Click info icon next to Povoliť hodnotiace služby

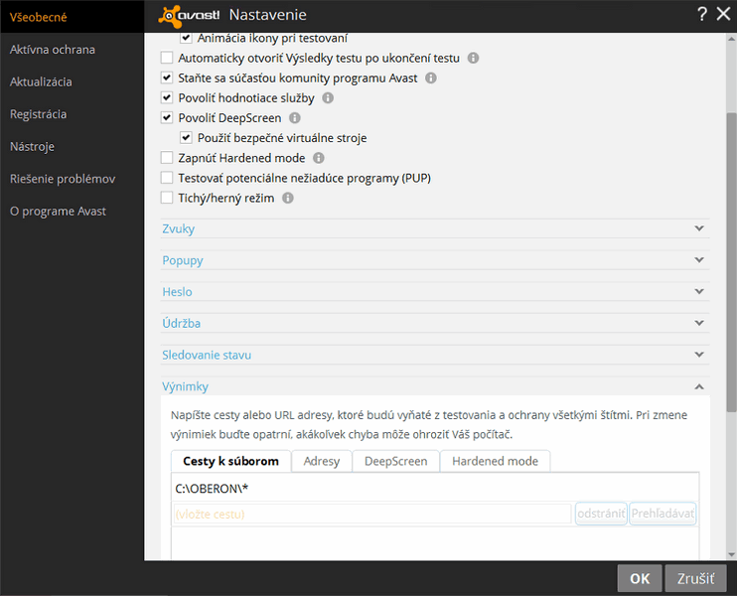pos(328,98)
